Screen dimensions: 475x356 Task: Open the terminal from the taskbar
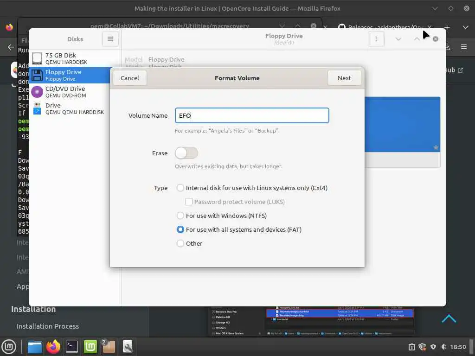tap(72, 347)
